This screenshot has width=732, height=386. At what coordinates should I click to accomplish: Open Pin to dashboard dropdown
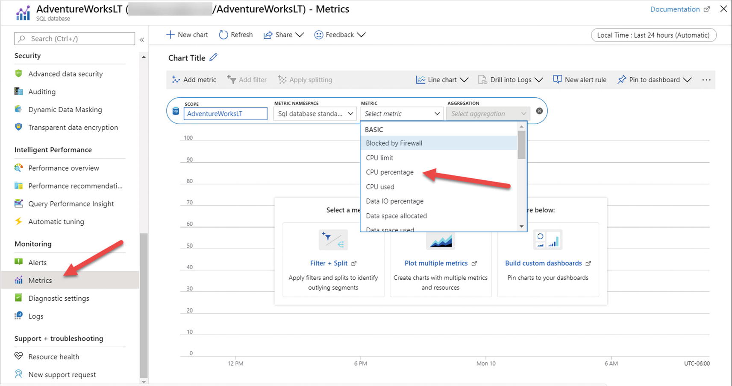coord(654,80)
